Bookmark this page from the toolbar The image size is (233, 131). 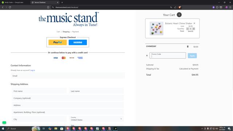48,7
